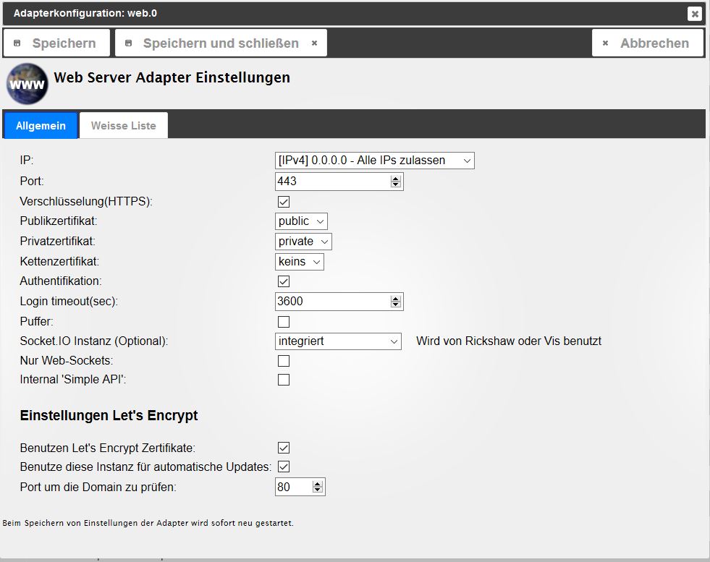Open the Publikzertifikat dropdown

[x=301, y=221]
